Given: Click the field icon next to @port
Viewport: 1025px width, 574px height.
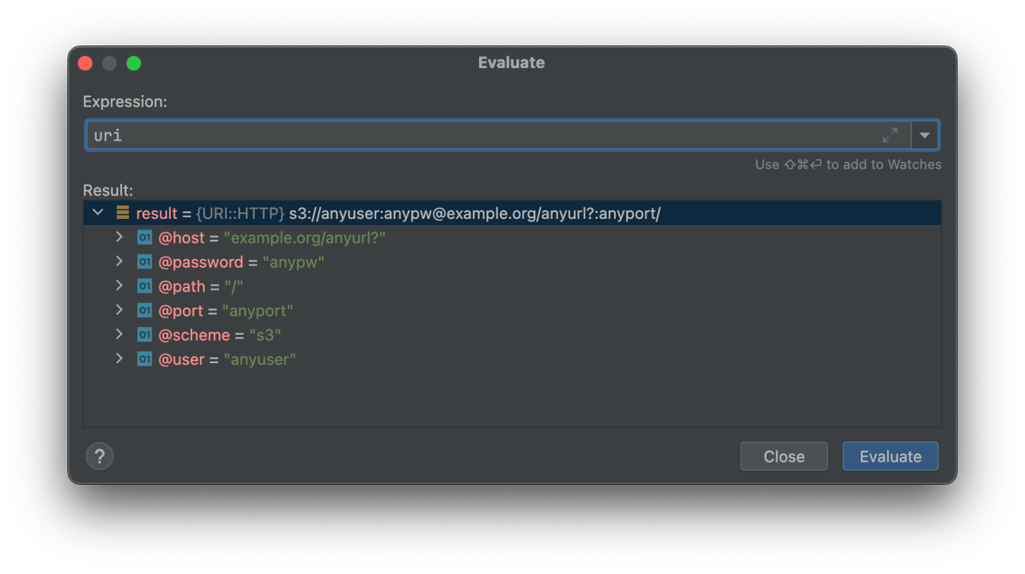Looking at the screenshot, I should click(x=144, y=310).
